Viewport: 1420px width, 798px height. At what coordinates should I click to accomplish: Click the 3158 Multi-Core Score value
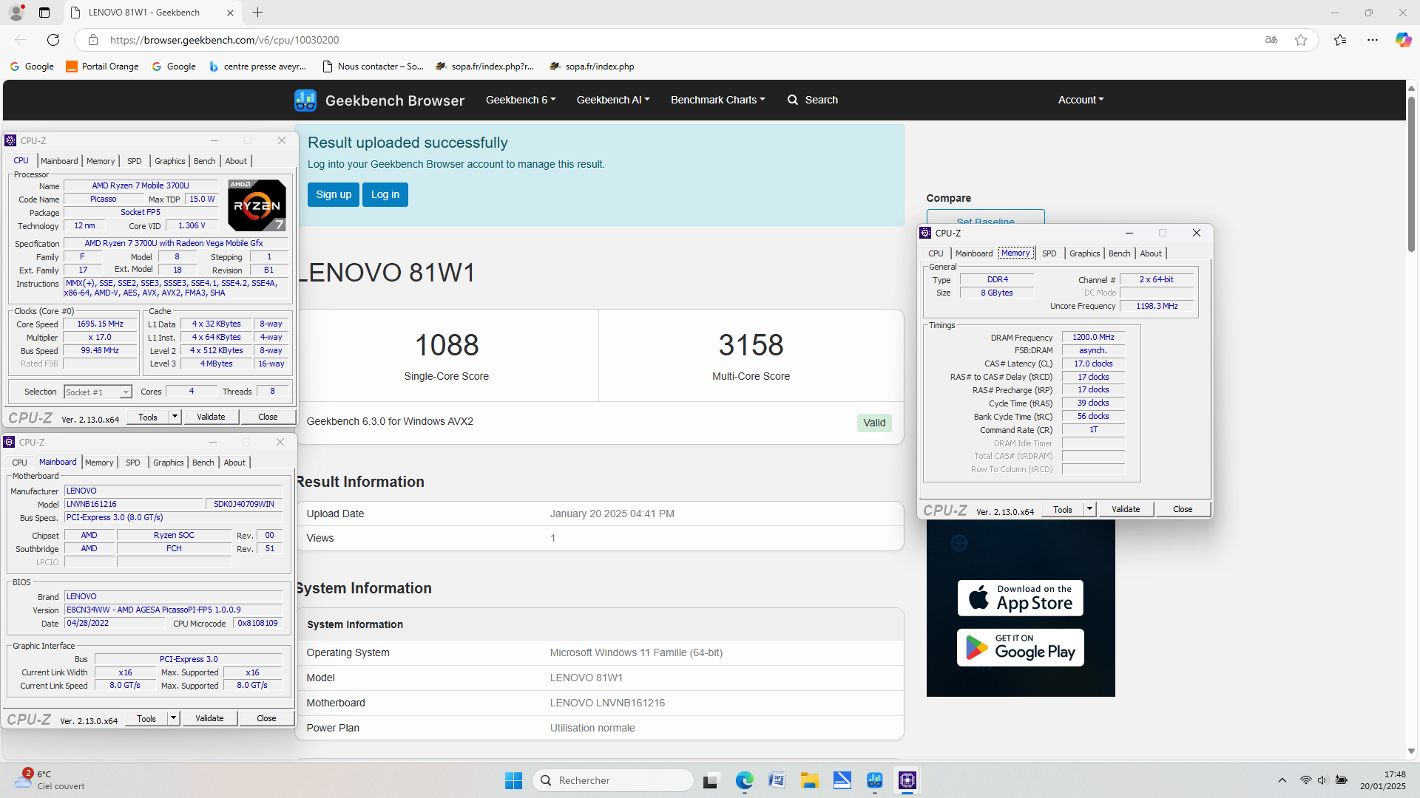751,345
